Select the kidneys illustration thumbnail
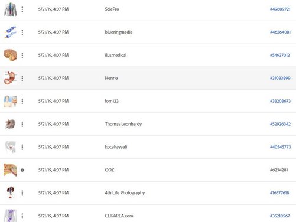The height and width of the screenshot is (222, 296). pyautogui.click(x=11, y=192)
